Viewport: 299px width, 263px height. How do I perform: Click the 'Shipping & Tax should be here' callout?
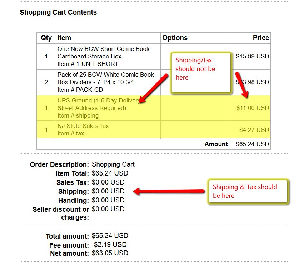click(248, 191)
